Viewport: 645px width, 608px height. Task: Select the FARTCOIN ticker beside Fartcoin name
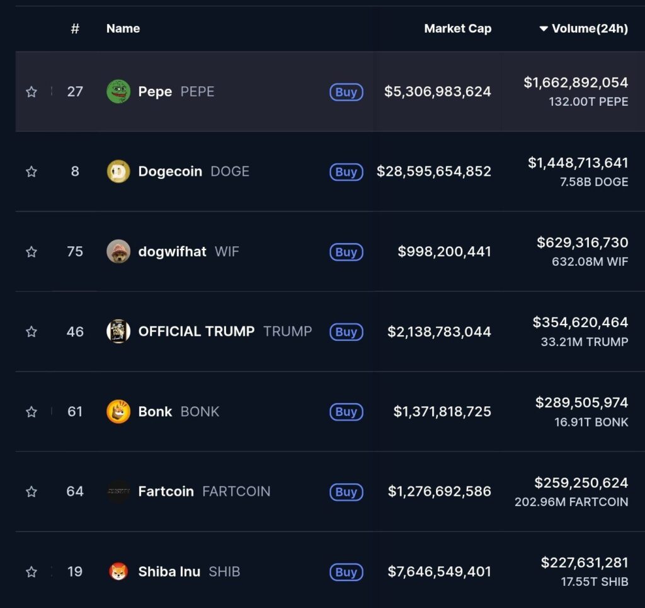pyautogui.click(x=237, y=491)
